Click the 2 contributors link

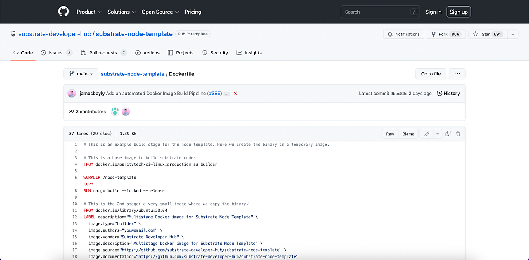[x=87, y=112]
